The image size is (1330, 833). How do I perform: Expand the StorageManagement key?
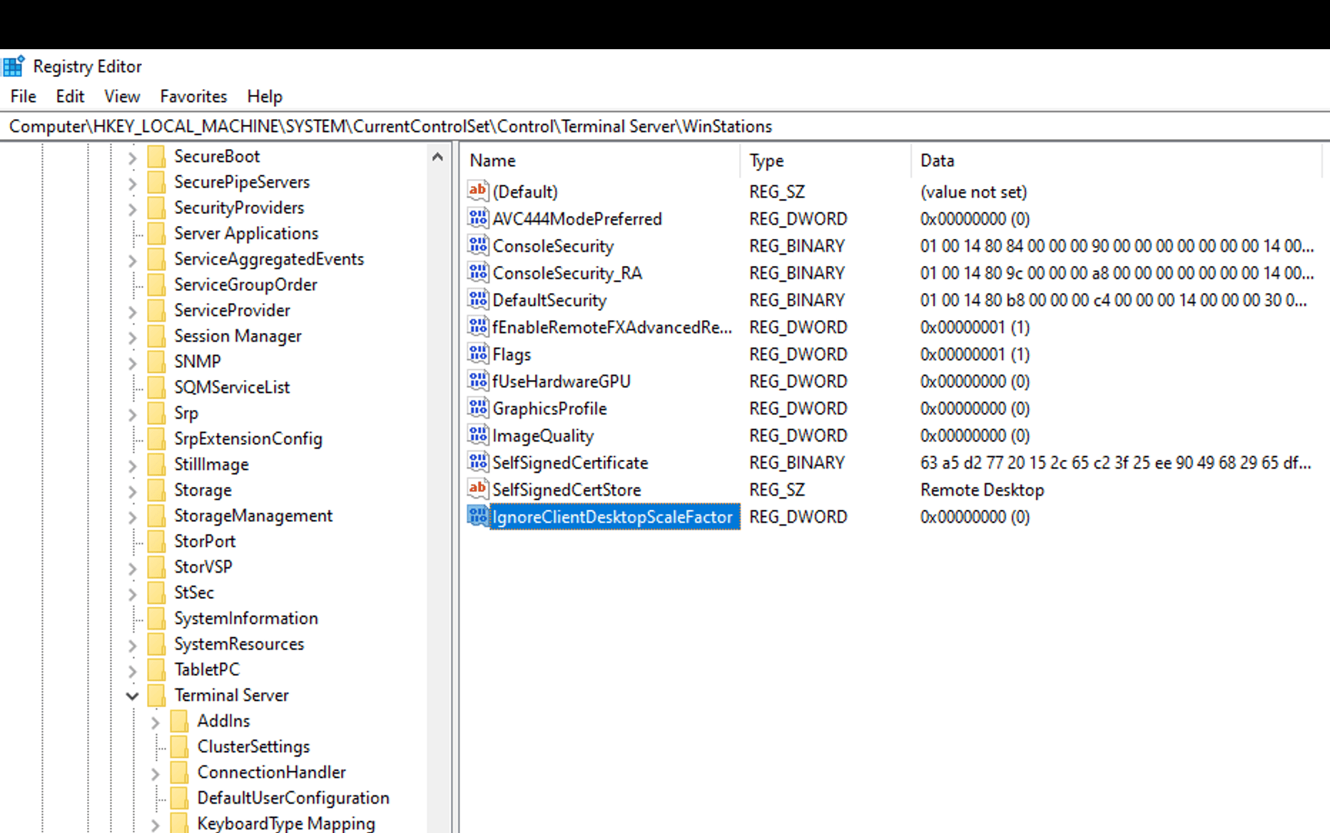132,516
